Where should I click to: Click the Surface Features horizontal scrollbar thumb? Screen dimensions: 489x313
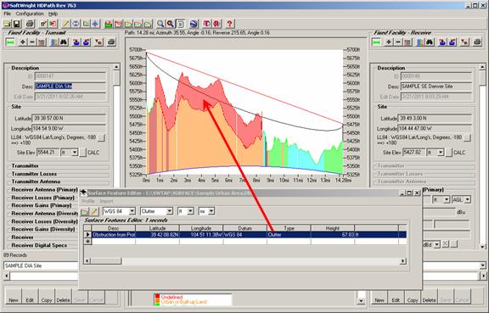click(106, 261)
